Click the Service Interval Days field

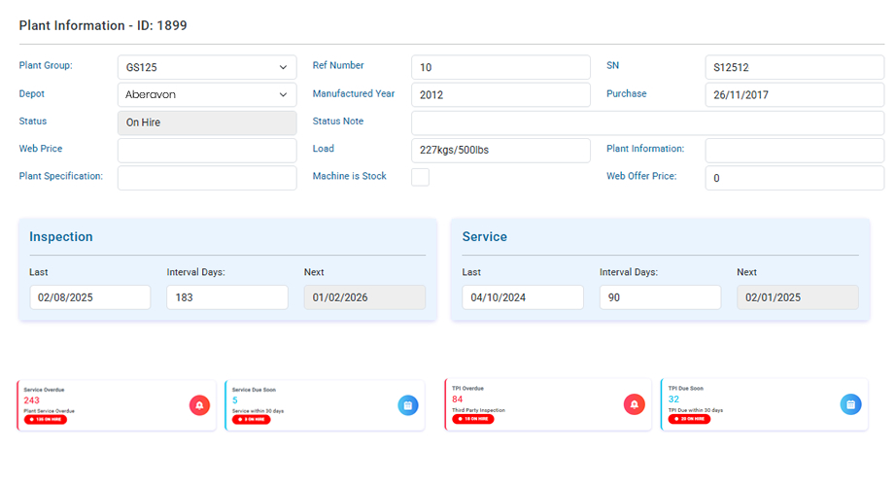point(660,297)
